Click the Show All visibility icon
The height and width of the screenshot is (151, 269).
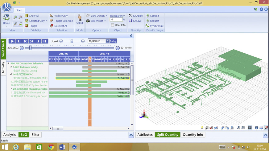[27, 16]
